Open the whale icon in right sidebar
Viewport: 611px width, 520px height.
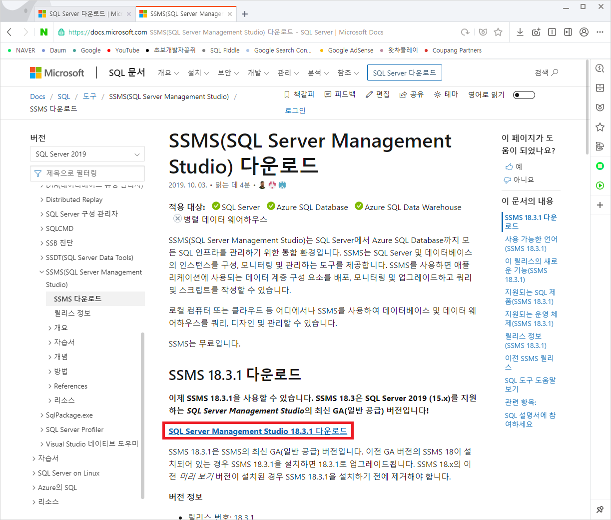600,107
